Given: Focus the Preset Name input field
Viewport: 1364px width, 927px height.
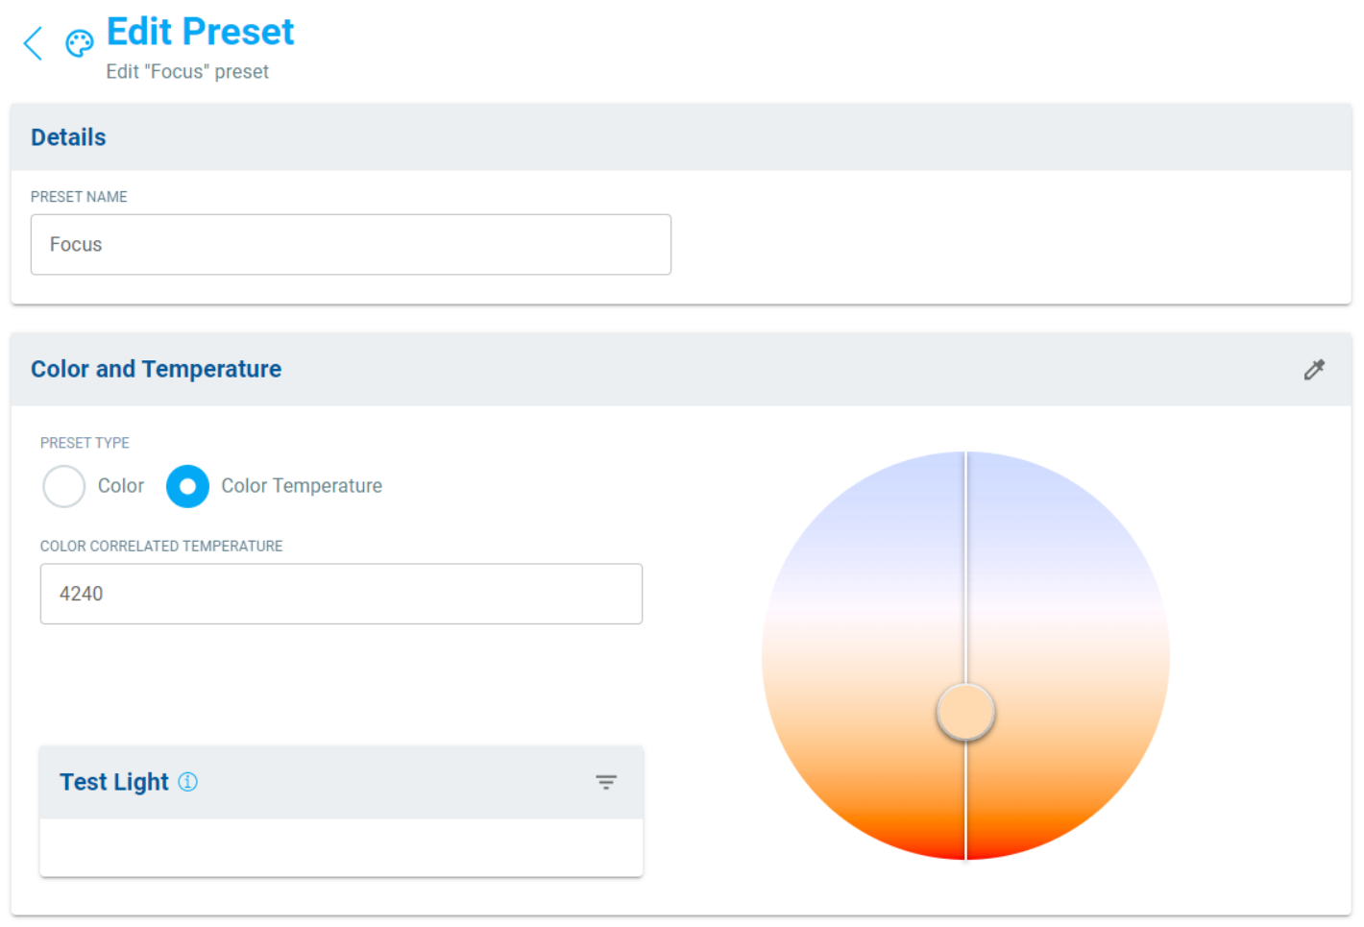Looking at the screenshot, I should click(351, 245).
